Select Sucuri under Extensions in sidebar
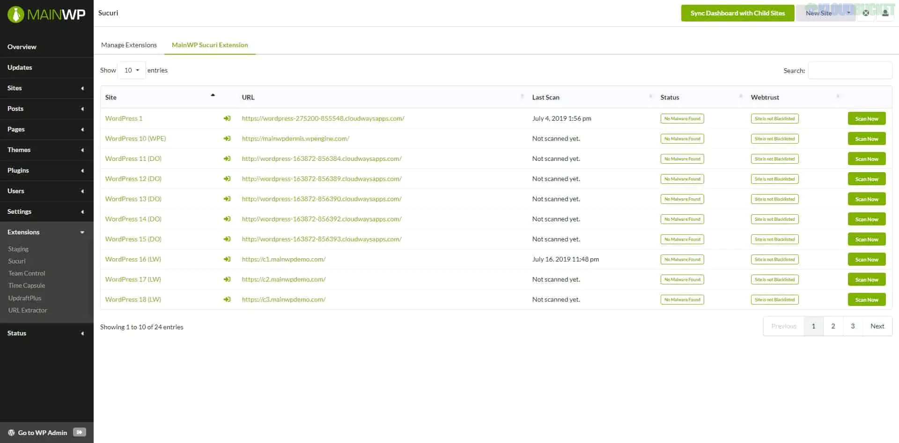 point(17,261)
